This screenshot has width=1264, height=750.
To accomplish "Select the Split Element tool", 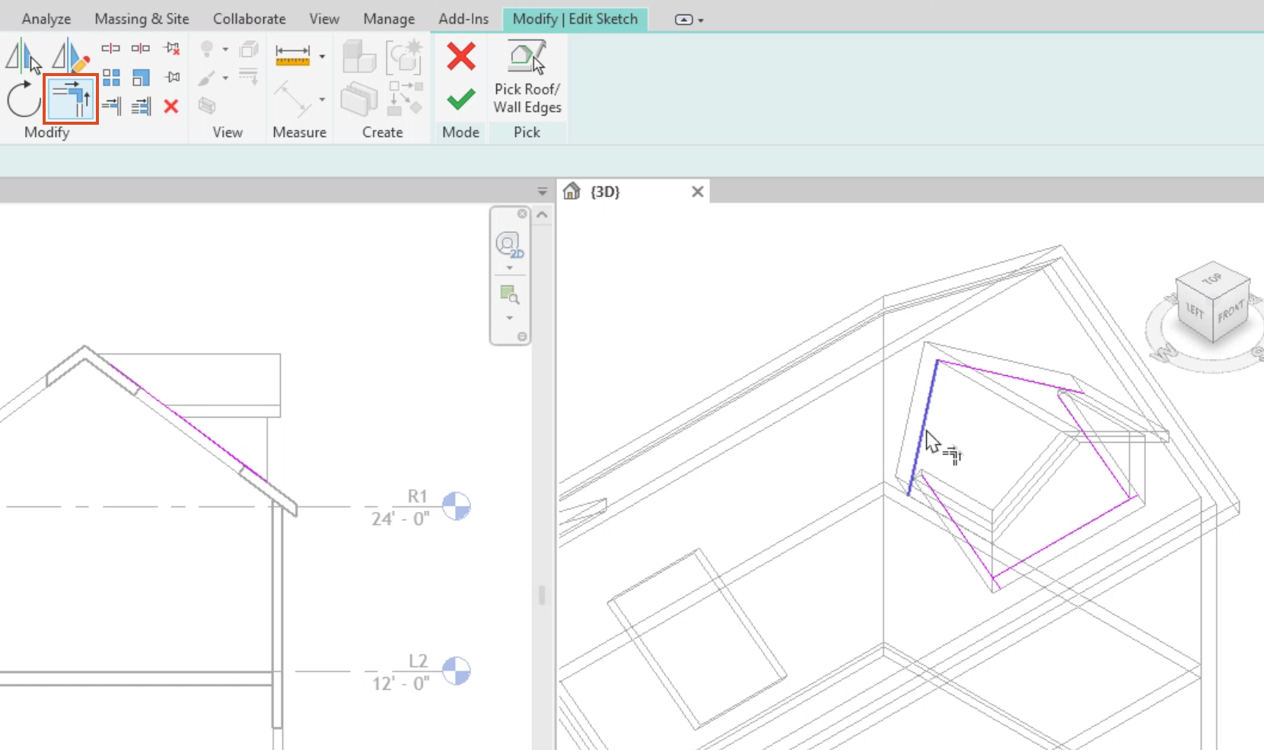I will 111,48.
